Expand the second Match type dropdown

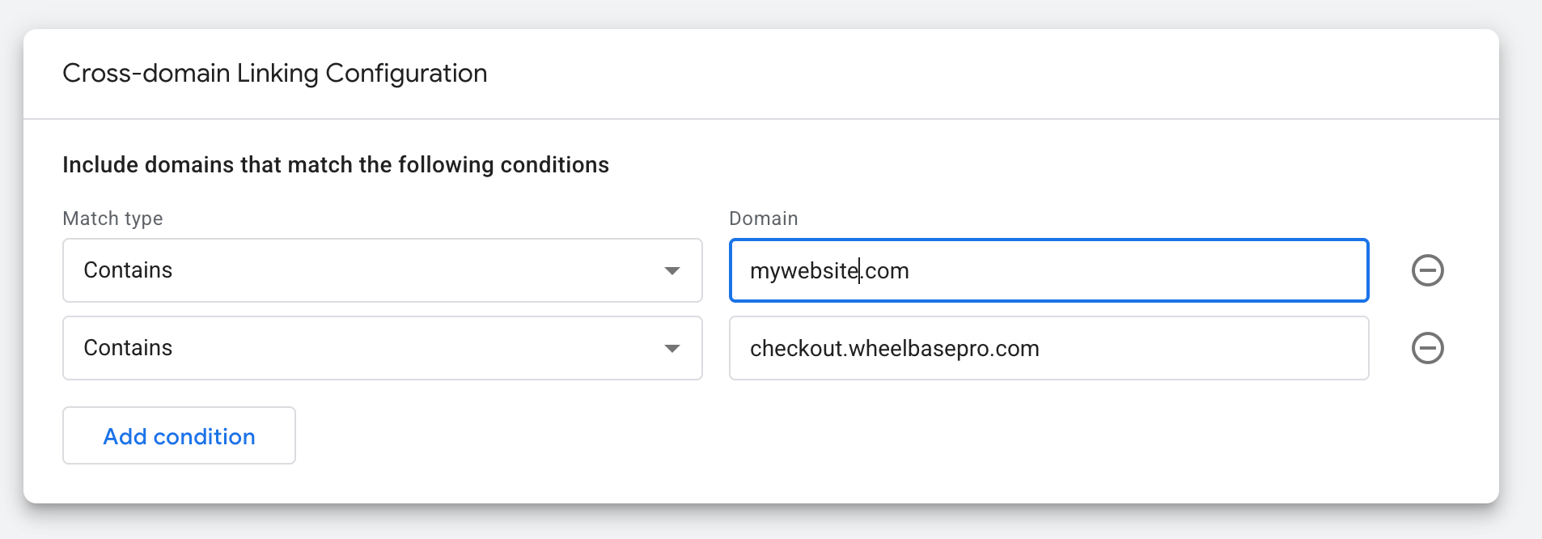pos(382,348)
